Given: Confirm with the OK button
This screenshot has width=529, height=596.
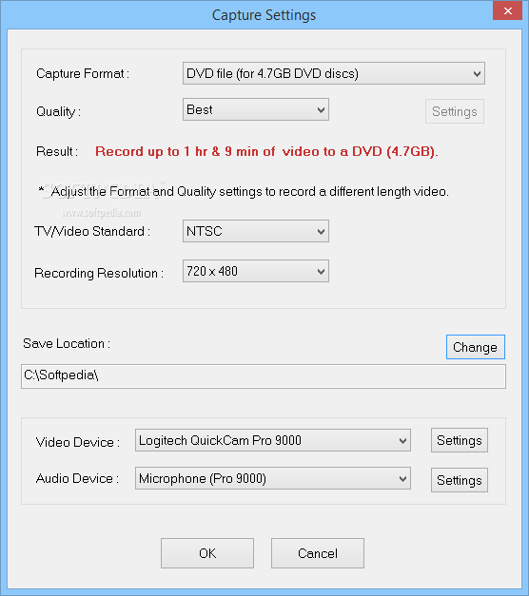Looking at the screenshot, I should (x=207, y=553).
